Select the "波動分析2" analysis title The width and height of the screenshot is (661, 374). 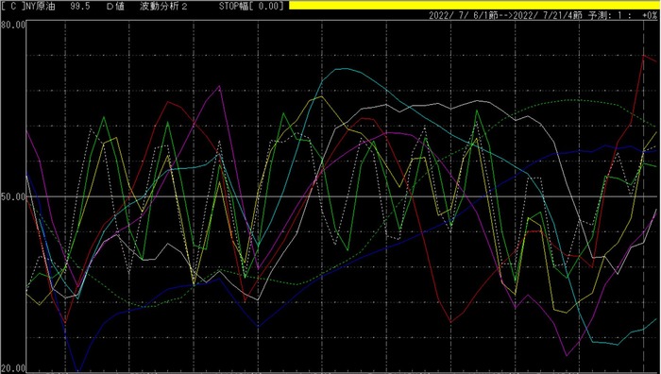click(163, 6)
